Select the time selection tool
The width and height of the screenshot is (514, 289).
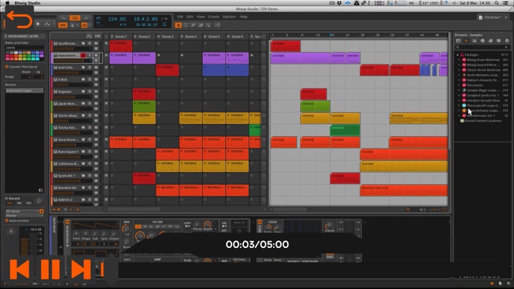click(x=186, y=25)
